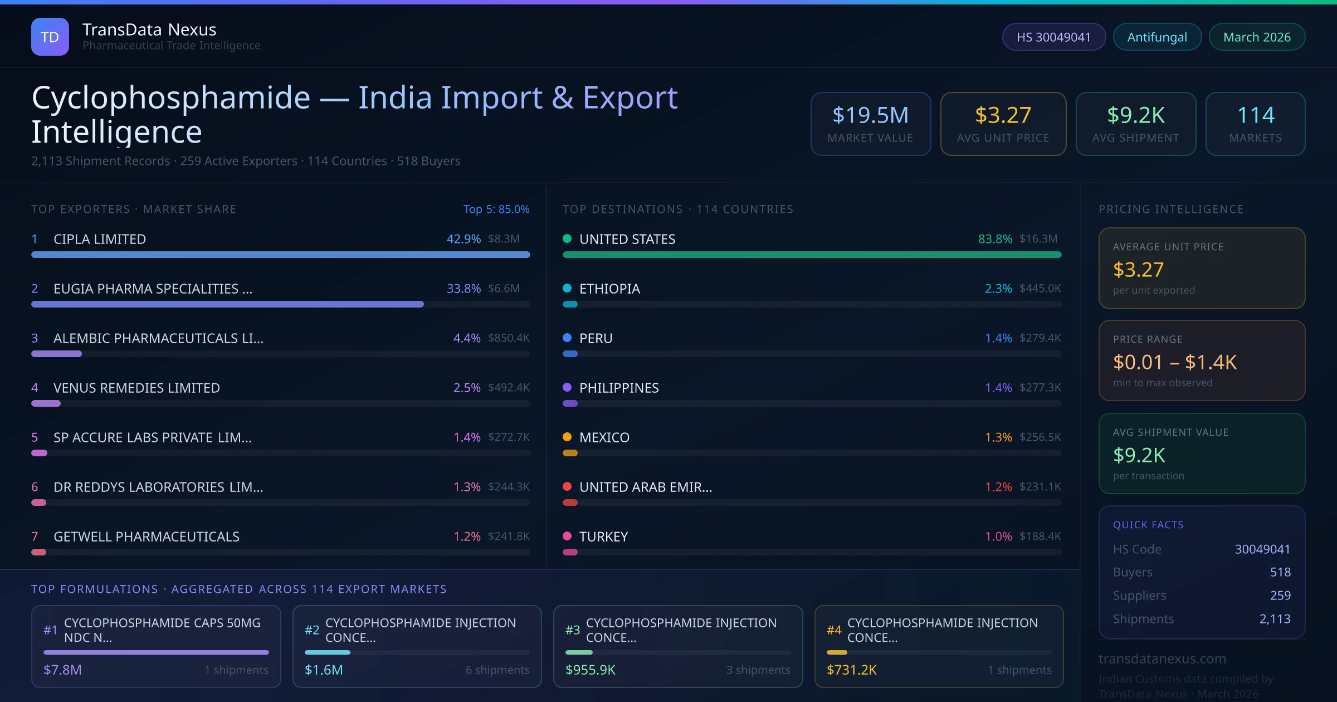Viewport: 1337px width, 702px height.
Task: Click the red United Arab Emirates dot
Action: 567,486
